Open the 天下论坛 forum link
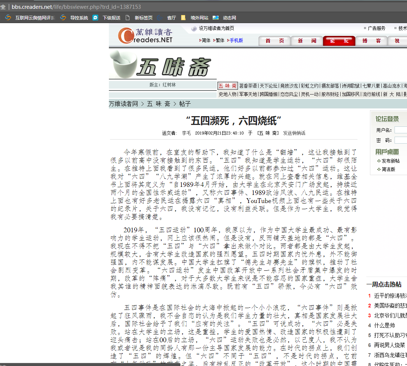Viewport: 407px width, 366px height. tap(268, 86)
